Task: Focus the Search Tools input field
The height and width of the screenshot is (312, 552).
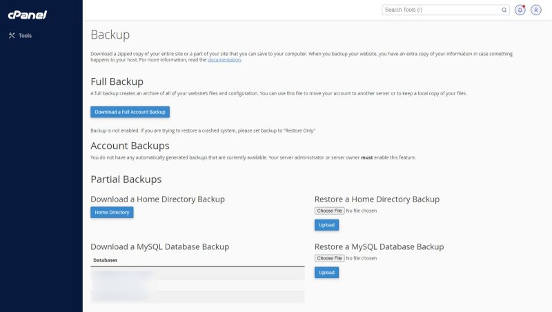Action: [x=442, y=10]
